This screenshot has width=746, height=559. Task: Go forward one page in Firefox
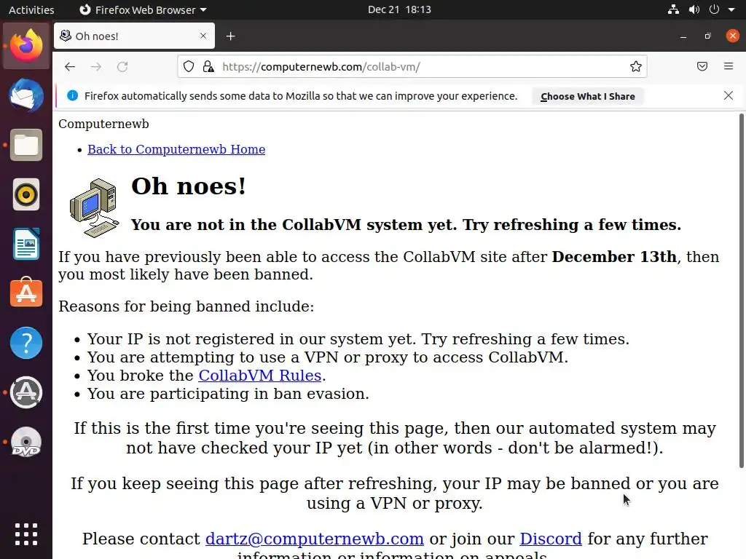pos(96,66)
